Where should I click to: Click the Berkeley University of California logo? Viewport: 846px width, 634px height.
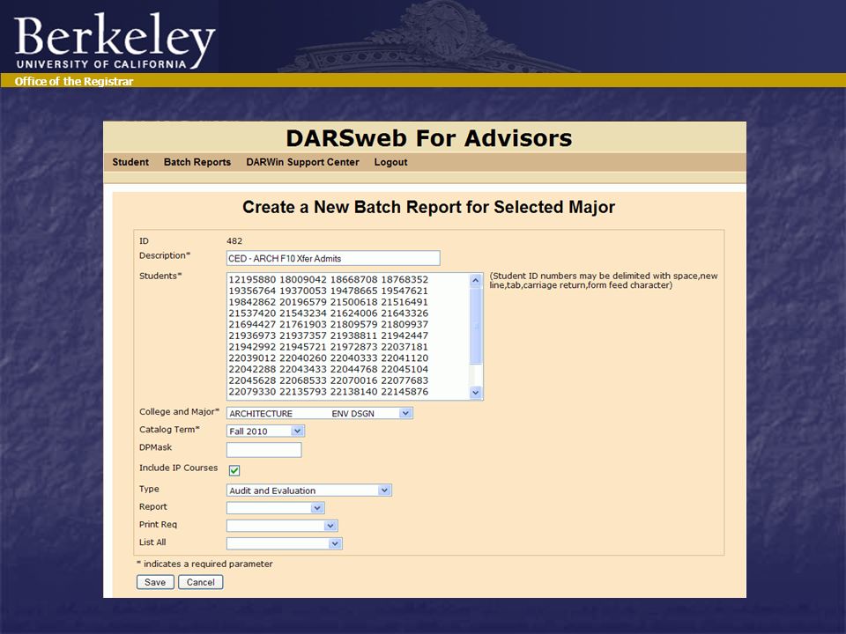click(115, 41)
